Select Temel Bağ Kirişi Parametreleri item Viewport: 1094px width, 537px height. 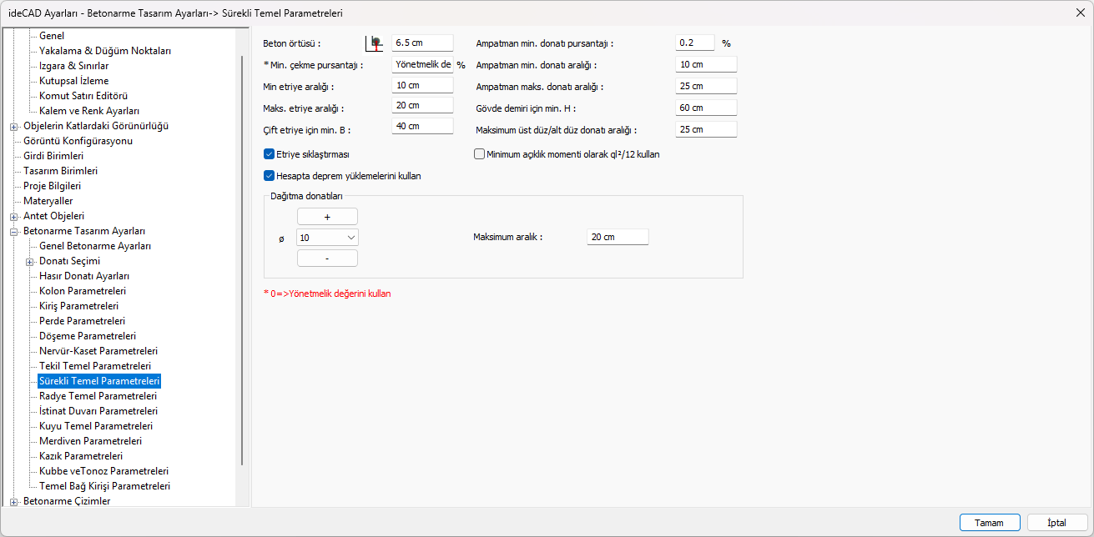click(105, 487)
